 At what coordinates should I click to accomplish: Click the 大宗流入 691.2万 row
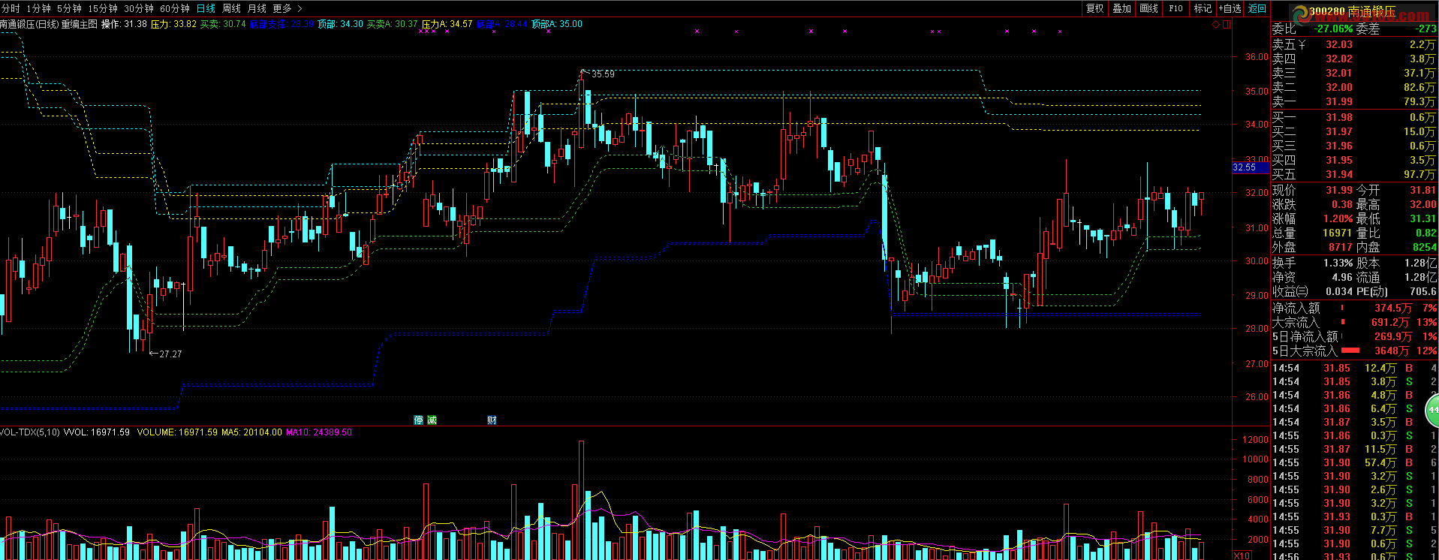[1354, 322]
